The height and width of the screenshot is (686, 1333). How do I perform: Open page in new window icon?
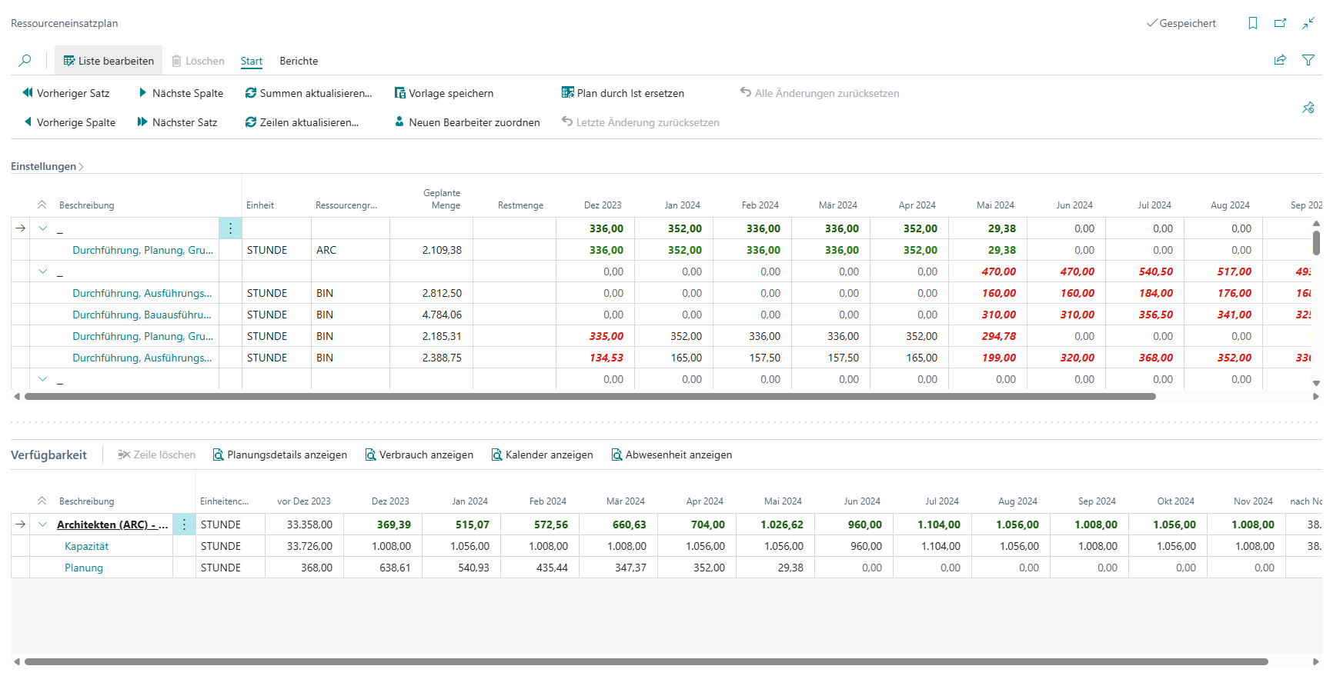(x=1280, y=23)
